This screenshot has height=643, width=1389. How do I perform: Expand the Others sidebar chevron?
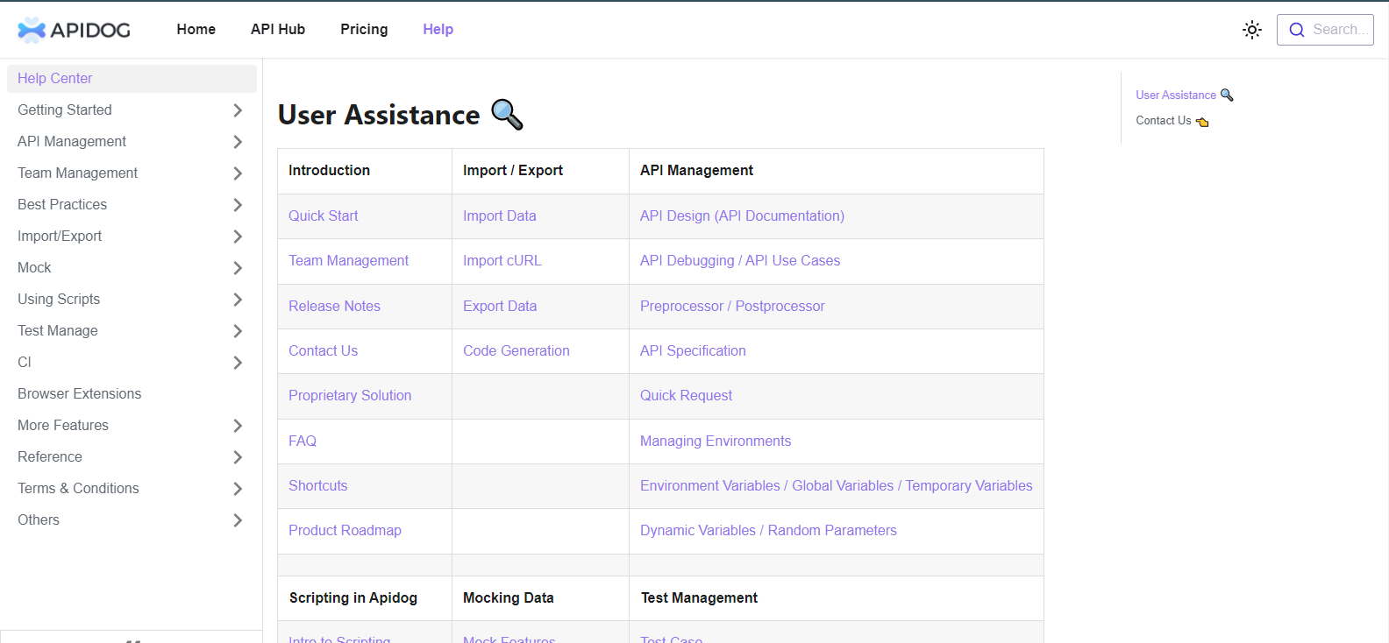pyautogui.click(x=238, y=520)
